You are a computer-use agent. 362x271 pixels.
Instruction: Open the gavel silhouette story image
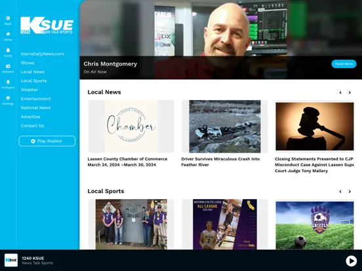pos(315,126)
